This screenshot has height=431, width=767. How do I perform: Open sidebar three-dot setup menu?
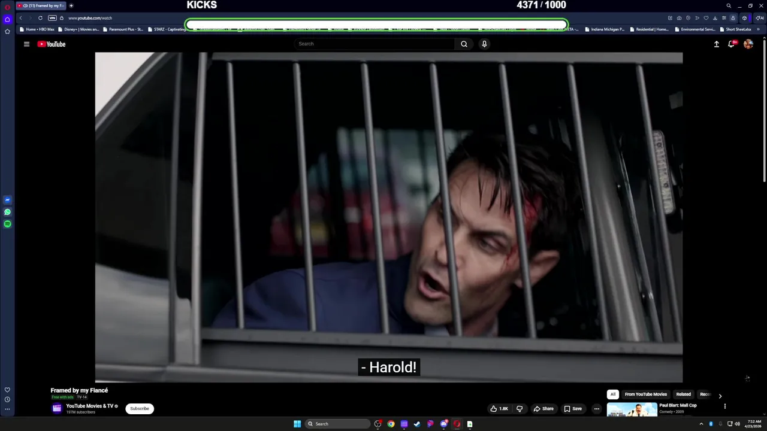[x=7, y=409]
